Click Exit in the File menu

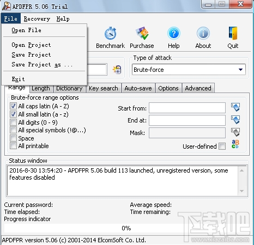pos(44,79)
